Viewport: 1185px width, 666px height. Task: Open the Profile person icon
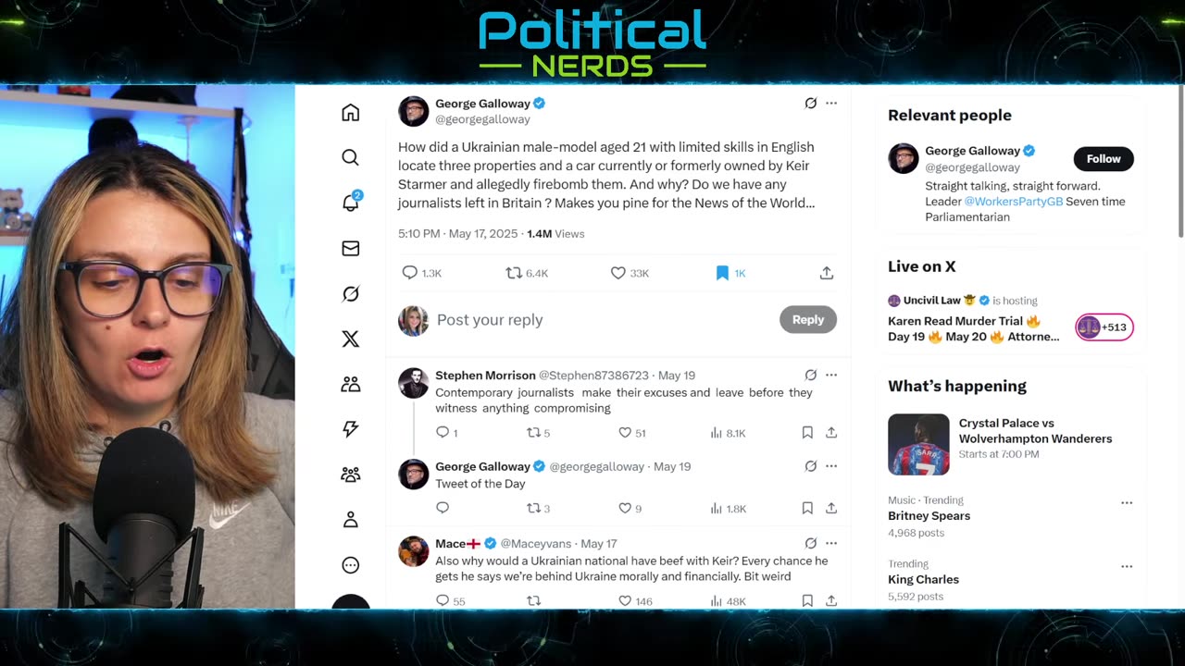click(x=350, y=520)
